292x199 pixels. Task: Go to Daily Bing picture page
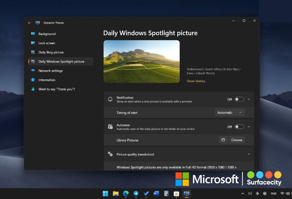51,52
